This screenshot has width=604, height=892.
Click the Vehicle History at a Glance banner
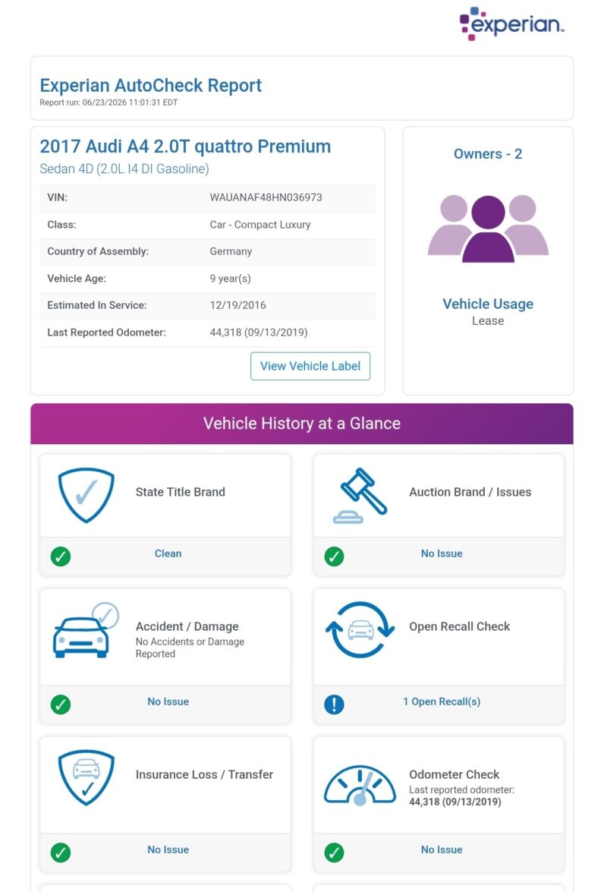coord(302,424)
